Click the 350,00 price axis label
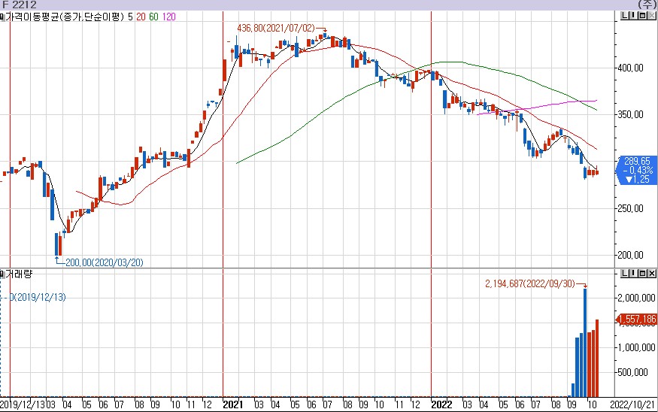The width and height of the screenshot is (658, 412). 630,114
